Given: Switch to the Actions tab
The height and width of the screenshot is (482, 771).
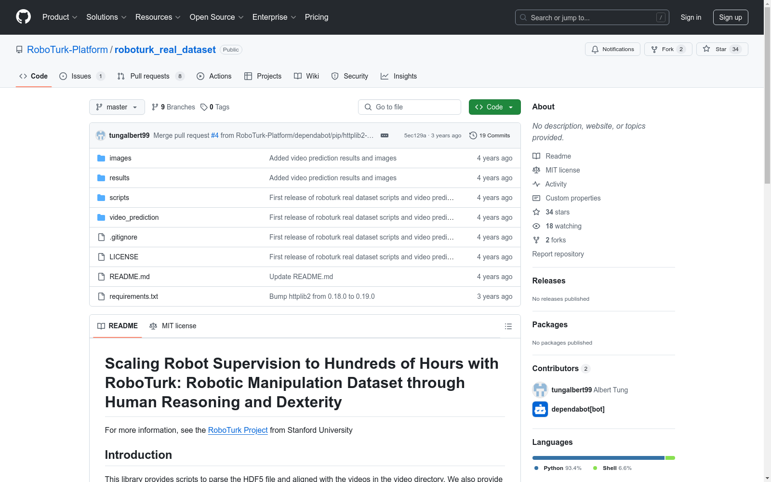Looking at the screenshot, I should (x=214, y=76).
